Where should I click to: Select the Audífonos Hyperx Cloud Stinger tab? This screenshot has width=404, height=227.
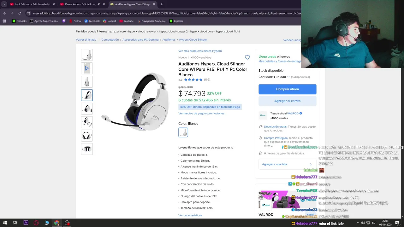point(133,4)
